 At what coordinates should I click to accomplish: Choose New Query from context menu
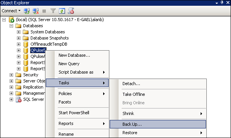pos(77,64)
